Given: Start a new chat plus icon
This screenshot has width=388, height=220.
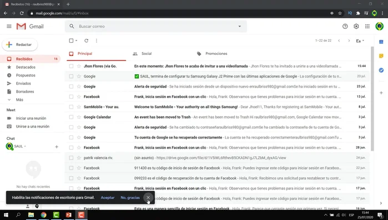Looking at the screenshot, I should point(57,147).
